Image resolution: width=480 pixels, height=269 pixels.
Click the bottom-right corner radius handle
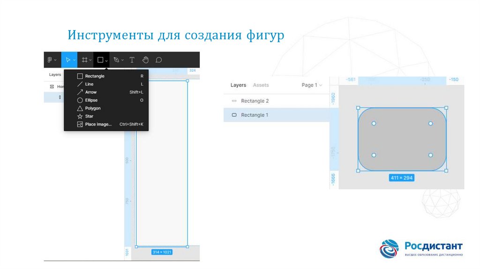tap(430, 155)
